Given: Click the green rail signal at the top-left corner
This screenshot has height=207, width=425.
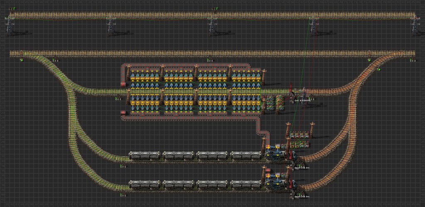Looking at the screenshot, I should pyautogui.click(x=11, y=9).
